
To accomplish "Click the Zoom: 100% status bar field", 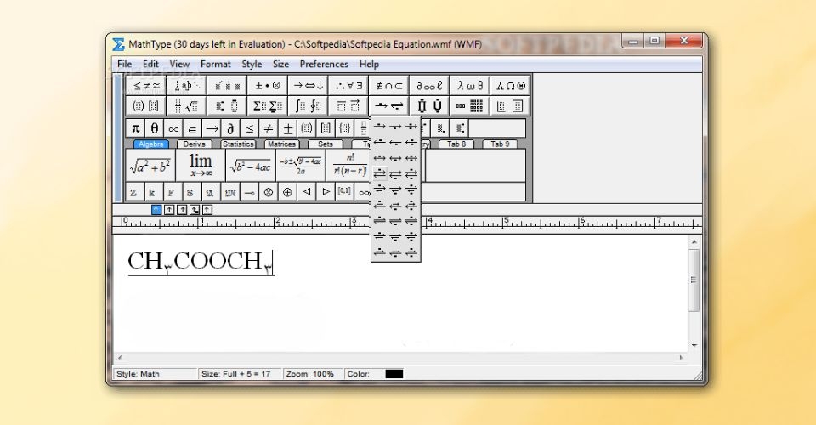I will (x=309, y=374).
